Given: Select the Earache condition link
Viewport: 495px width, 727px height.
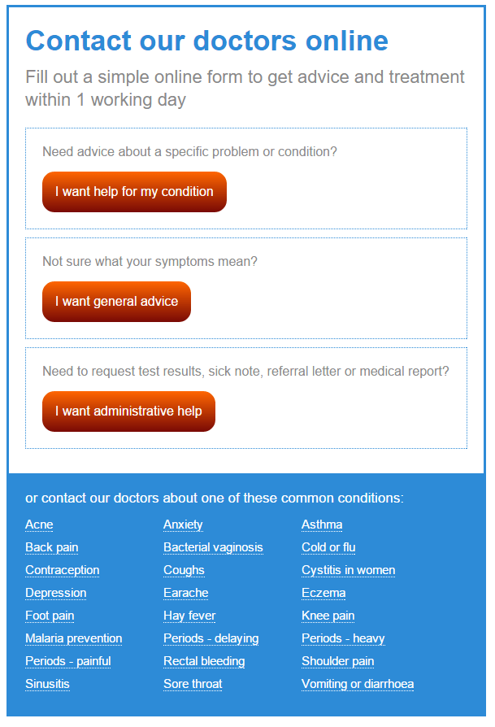Looking at the screenshot, I should click(185, 593).
